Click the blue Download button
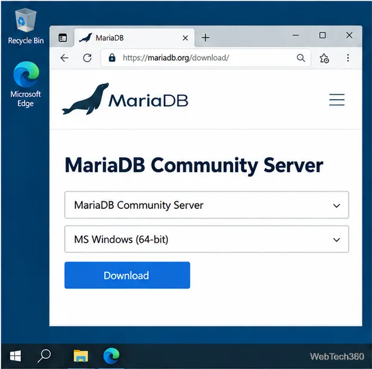The height and width of the screenshot is (369, 372). click(127, 275)
